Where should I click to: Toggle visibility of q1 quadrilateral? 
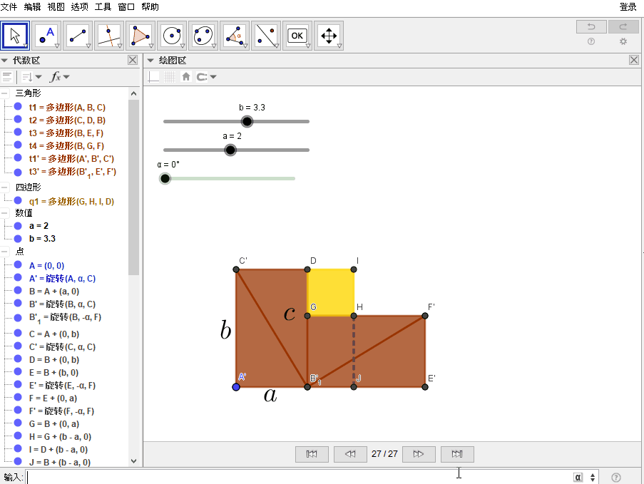point(18,200)
